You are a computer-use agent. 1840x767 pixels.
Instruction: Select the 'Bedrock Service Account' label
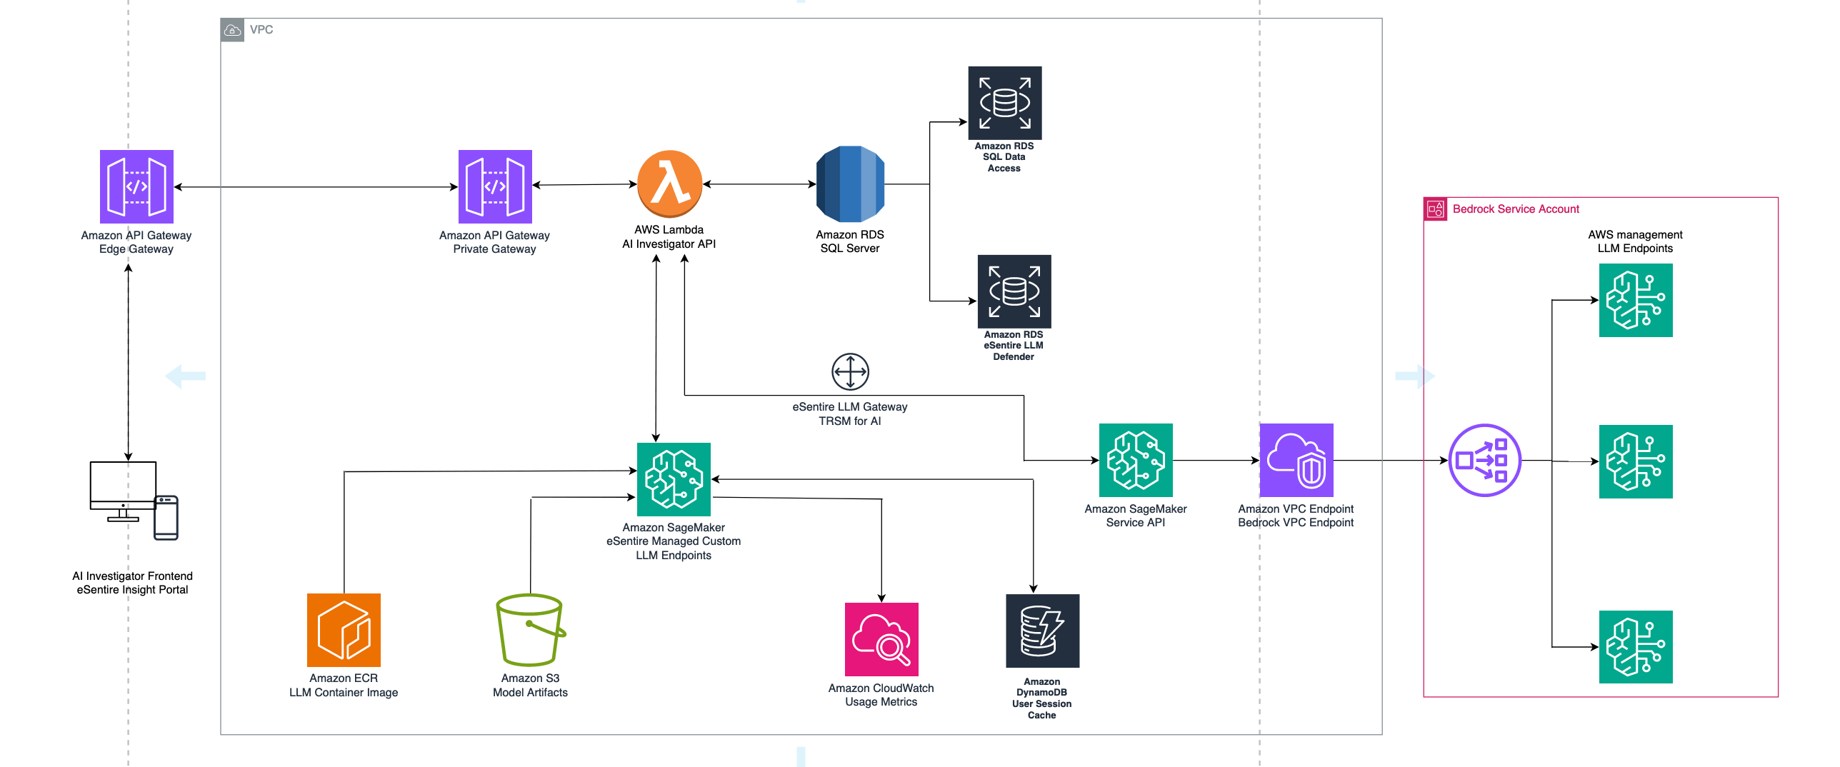1516,209
